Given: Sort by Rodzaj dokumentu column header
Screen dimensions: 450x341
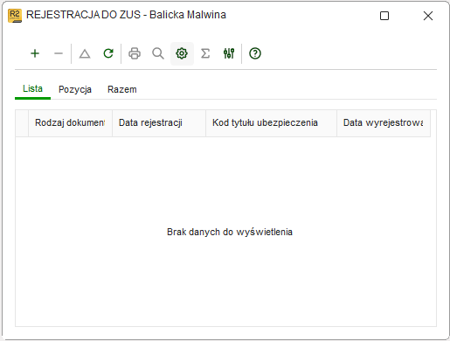Looking at the screenshot, I should coord(70,123).
